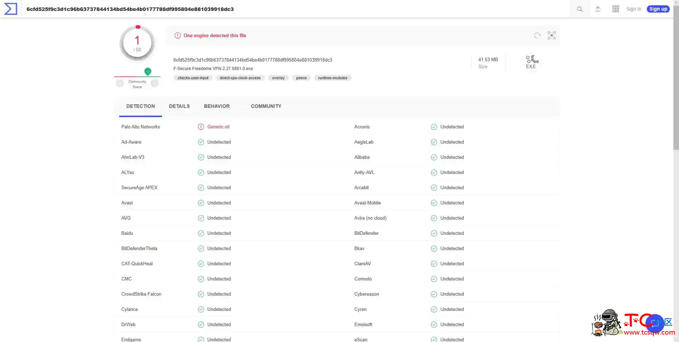Click the Palo Alto Networks engine name
679x342 pixels.
[140, 127]
